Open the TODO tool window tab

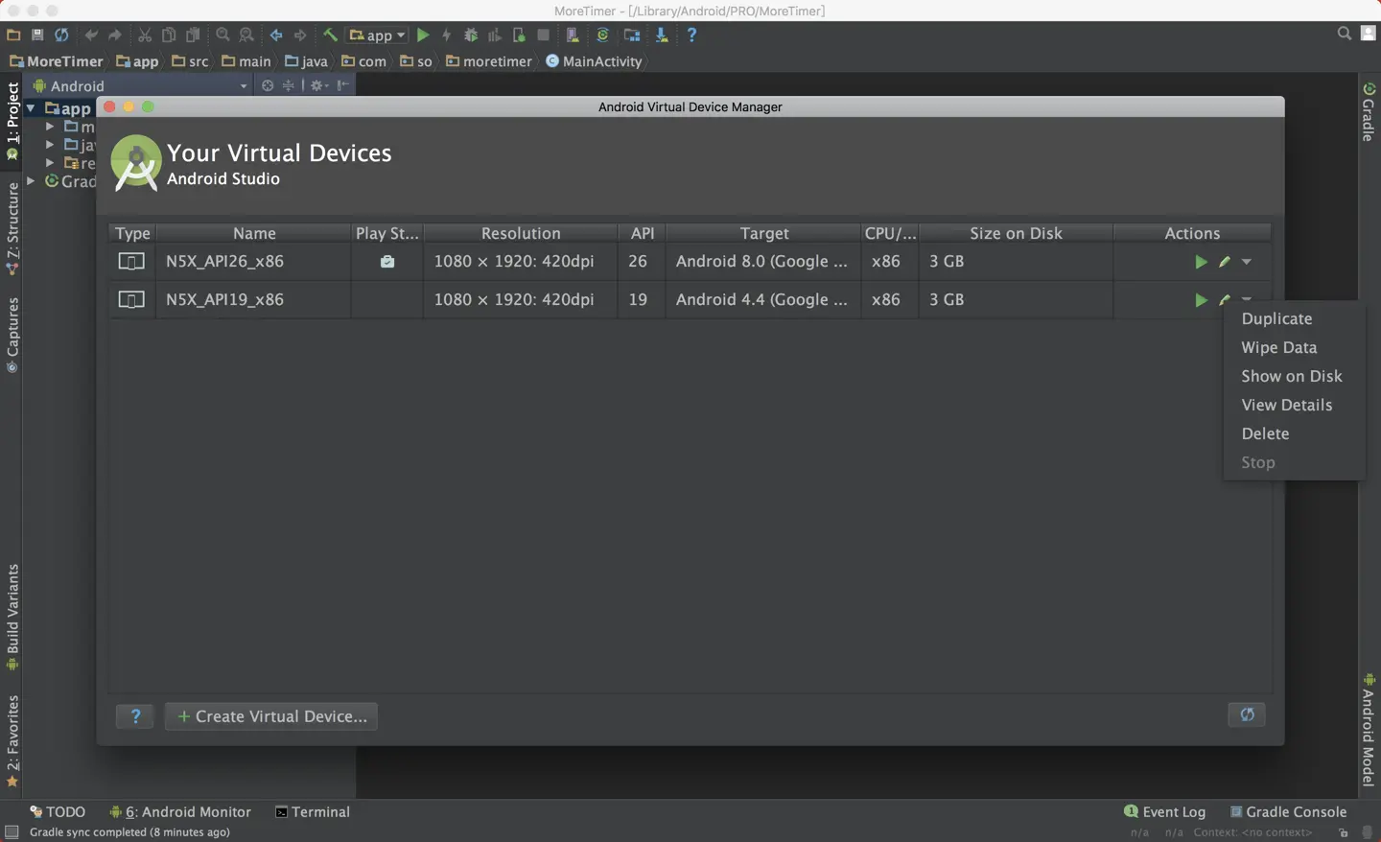[58, 811]
